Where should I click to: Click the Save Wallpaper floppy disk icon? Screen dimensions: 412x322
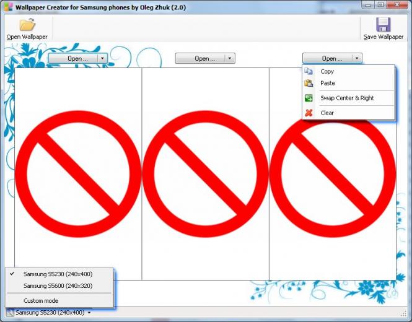(x=384, y=24)
